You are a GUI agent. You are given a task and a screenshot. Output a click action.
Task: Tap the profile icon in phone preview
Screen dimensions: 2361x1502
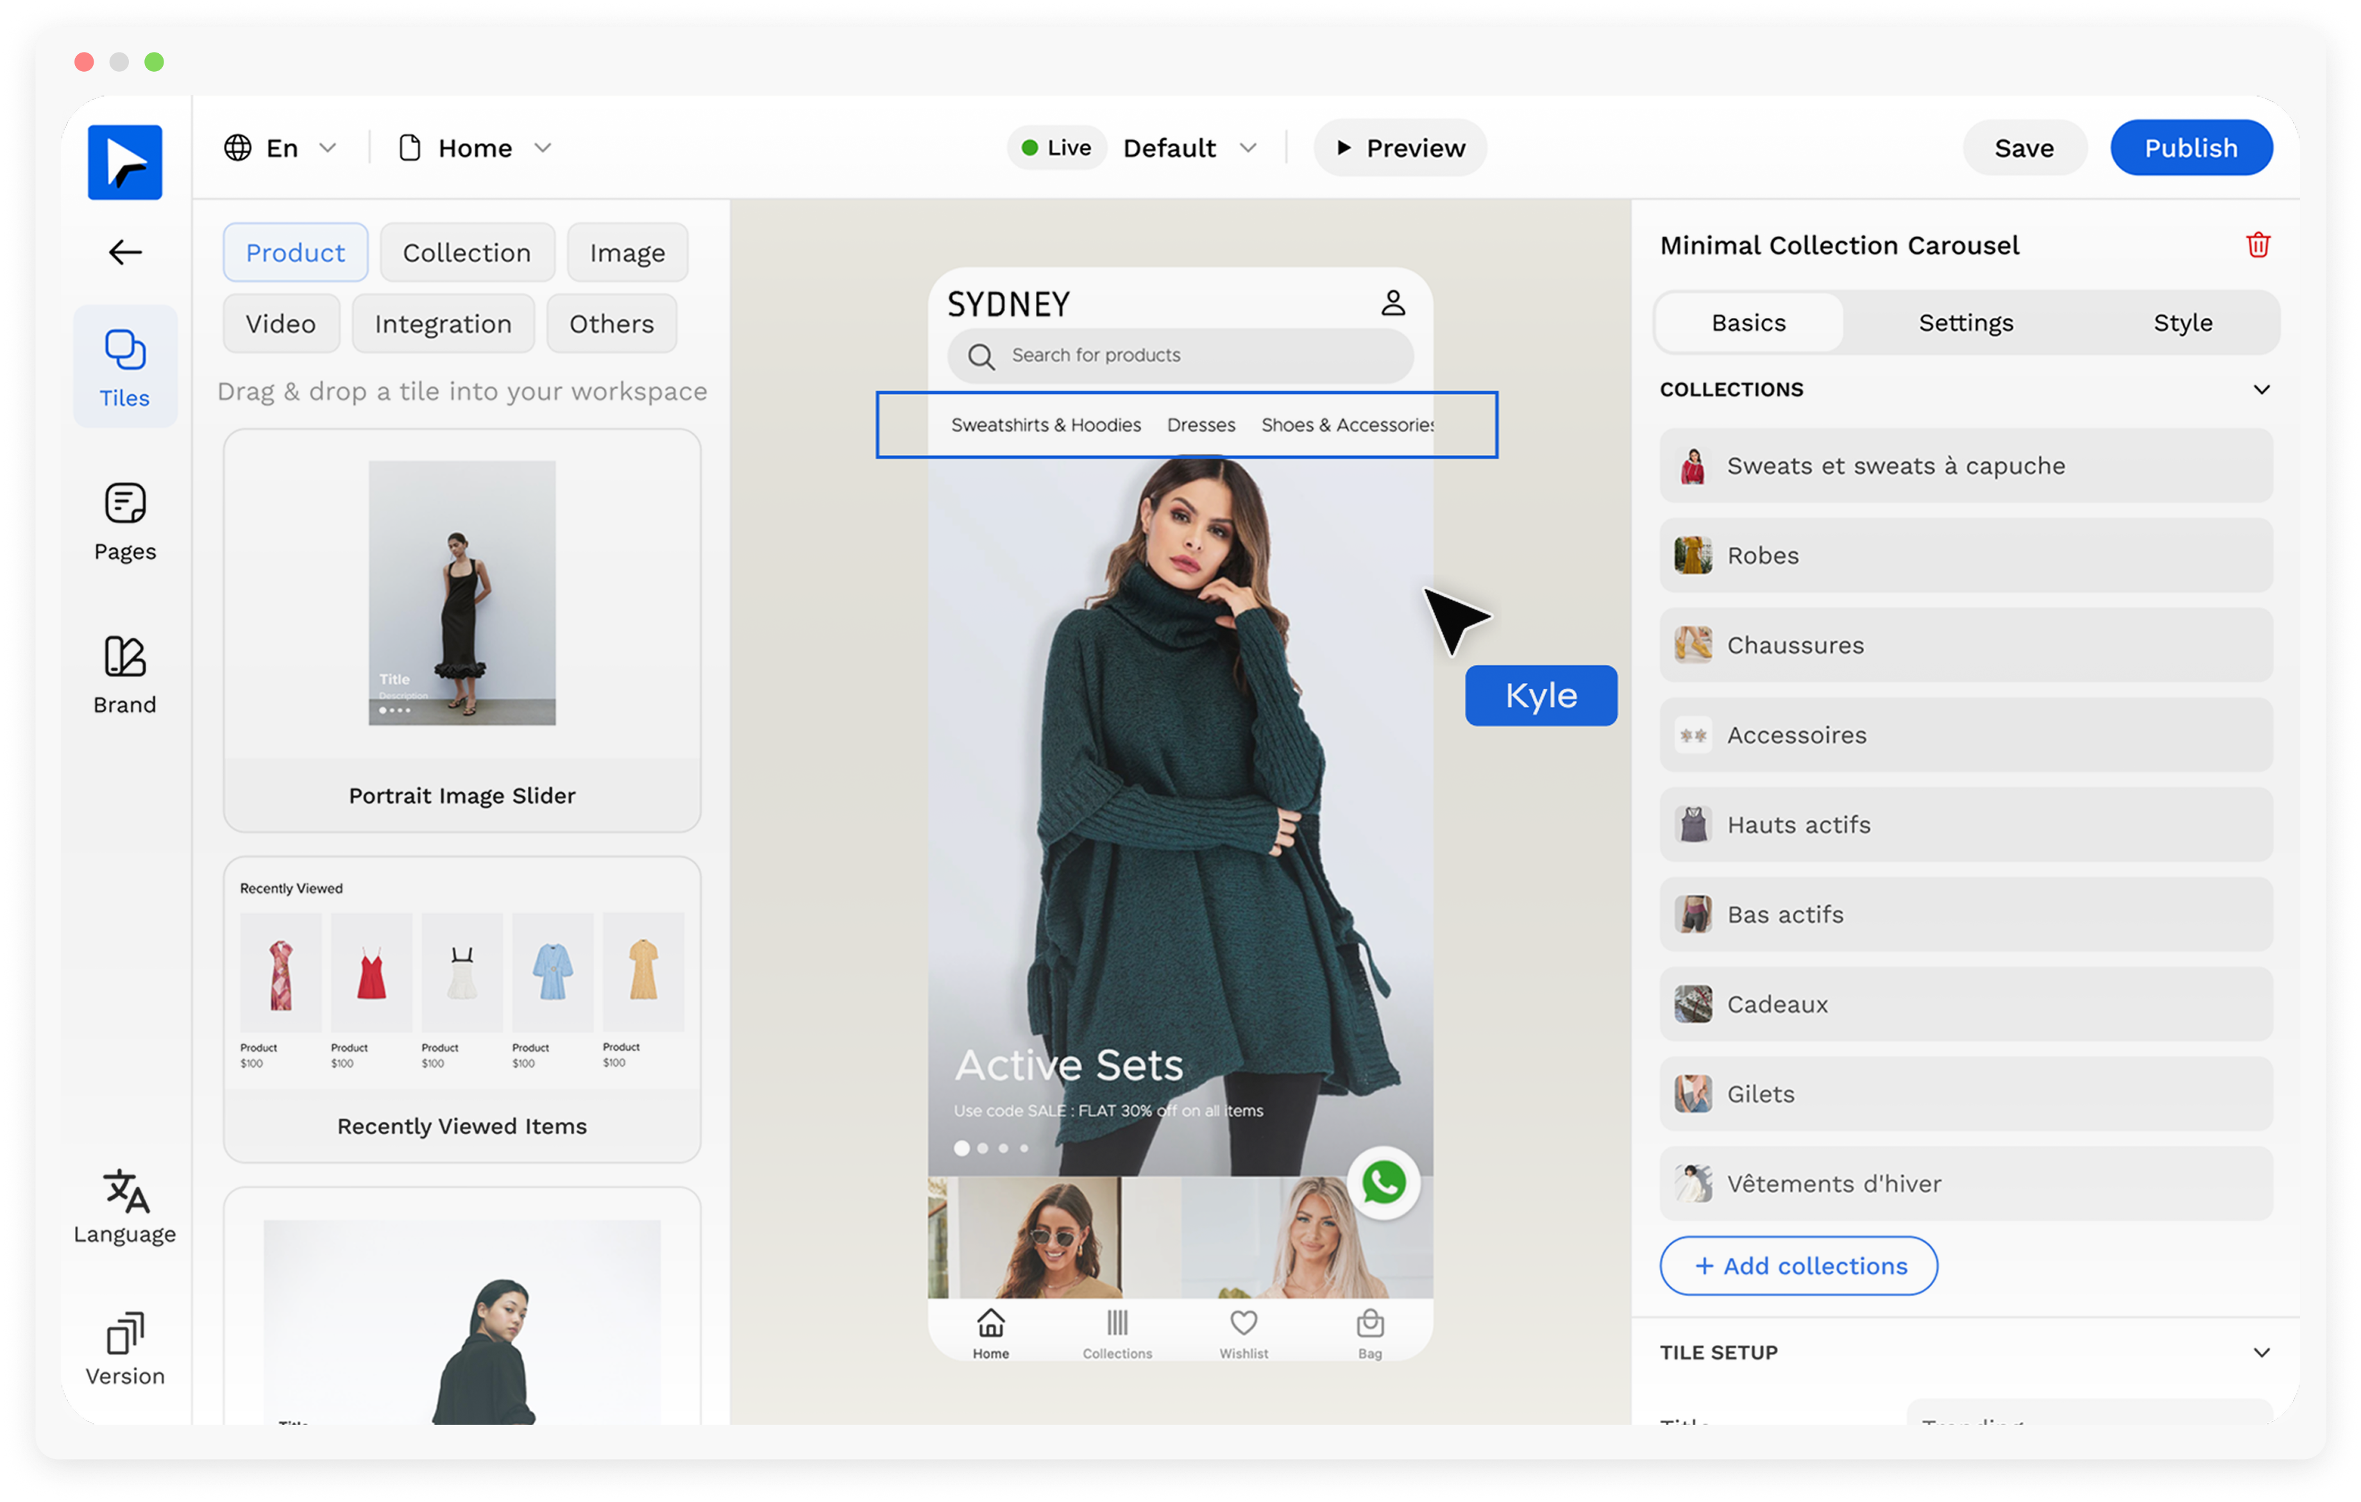point(1392,303)
